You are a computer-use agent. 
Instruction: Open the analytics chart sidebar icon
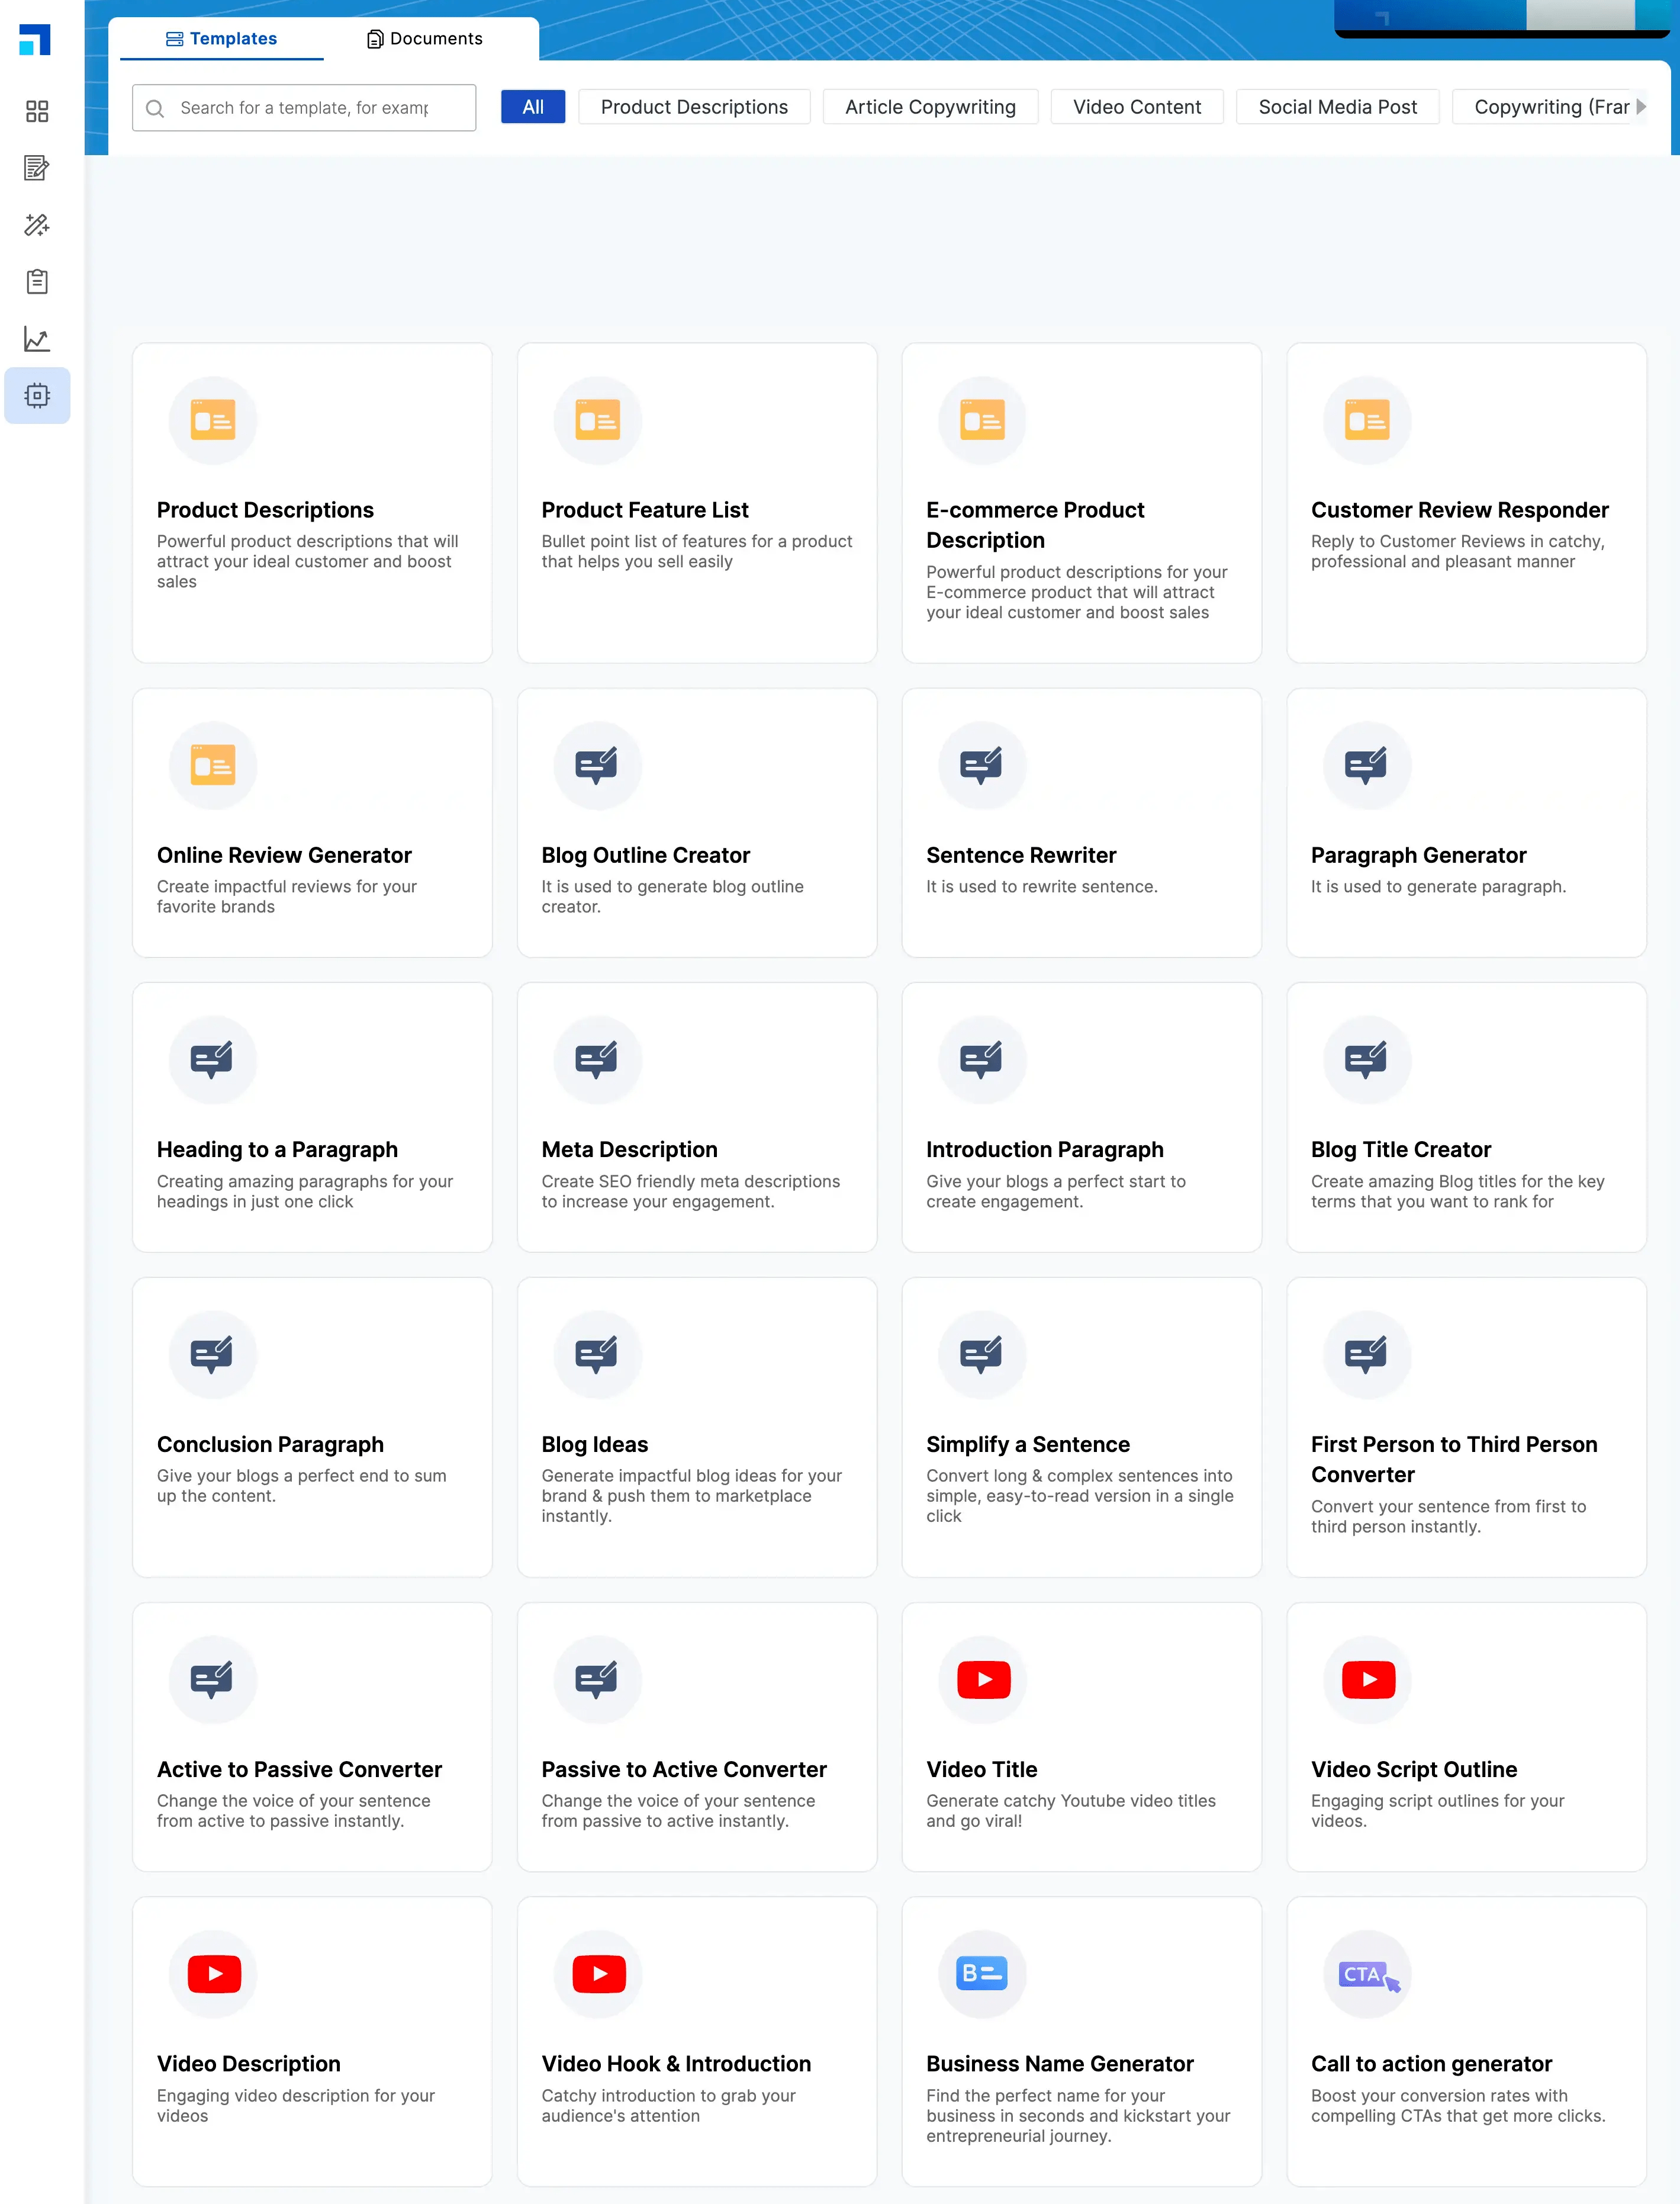coord(37,339)
